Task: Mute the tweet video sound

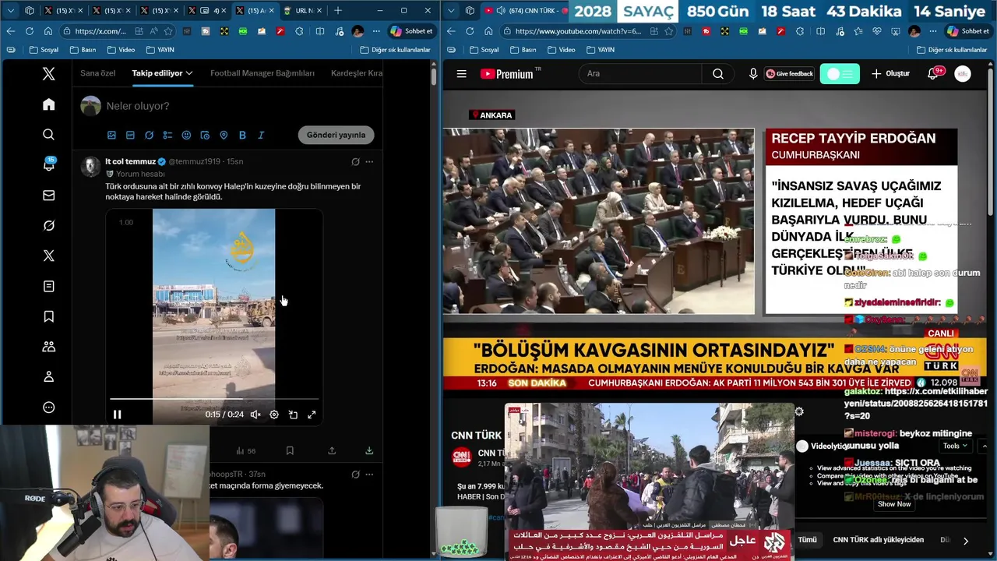Action: tap(255, 415)
